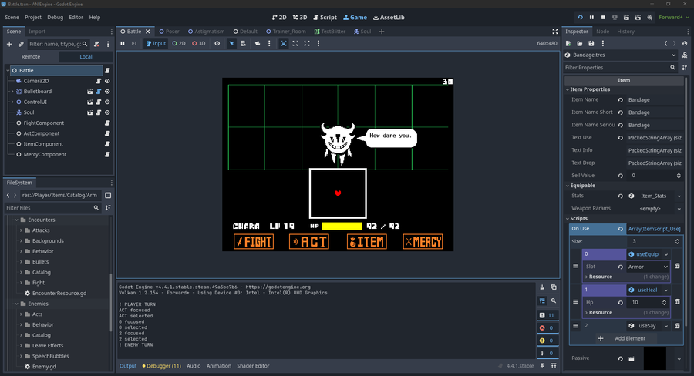Screen dimensions: 694x376
Task: Switch to the Node dock tab
Action: pyautogui.click(x=602, y=32)
